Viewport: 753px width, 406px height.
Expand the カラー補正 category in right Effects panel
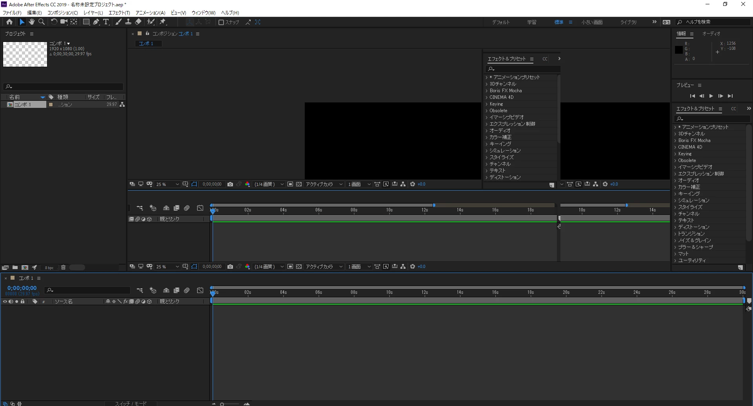(675, 187)
